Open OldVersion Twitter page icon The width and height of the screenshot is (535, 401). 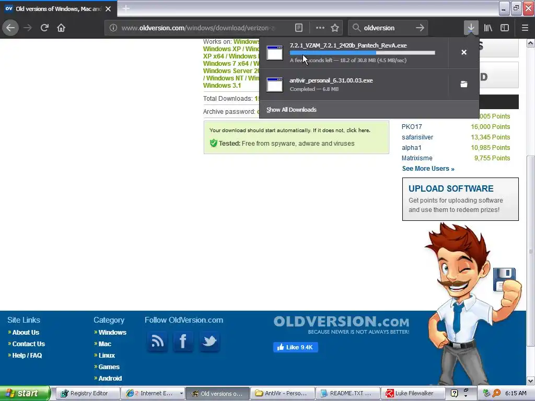point(209,341)
